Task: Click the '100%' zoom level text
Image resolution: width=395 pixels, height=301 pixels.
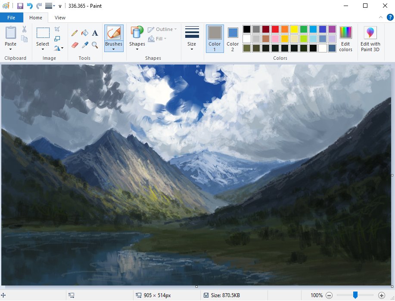Action: 317,295
